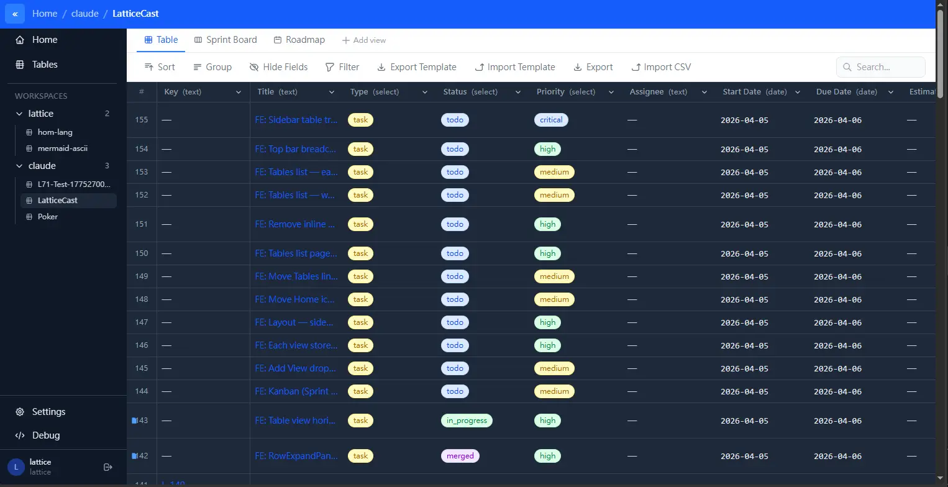948x487 pixels.
Task: Open row 145 'FE: Add View drop...' title link
Action: (x=296, y=368)
